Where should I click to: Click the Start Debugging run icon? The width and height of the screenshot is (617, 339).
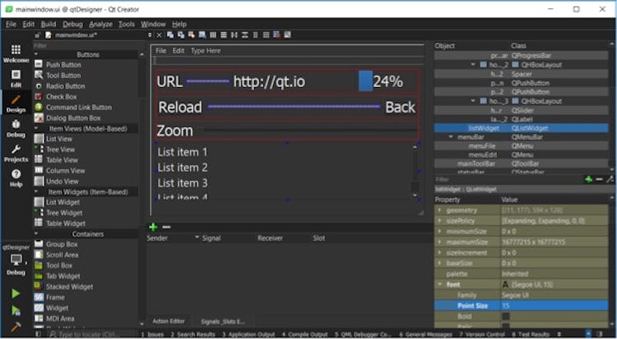[x=16, y=310]
